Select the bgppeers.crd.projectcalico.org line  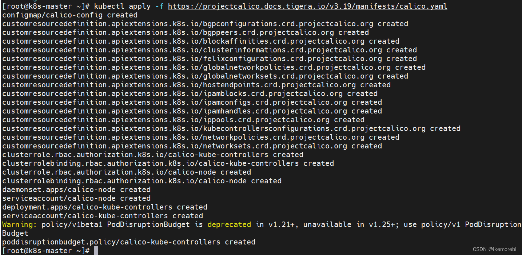(x=186, y=32)
